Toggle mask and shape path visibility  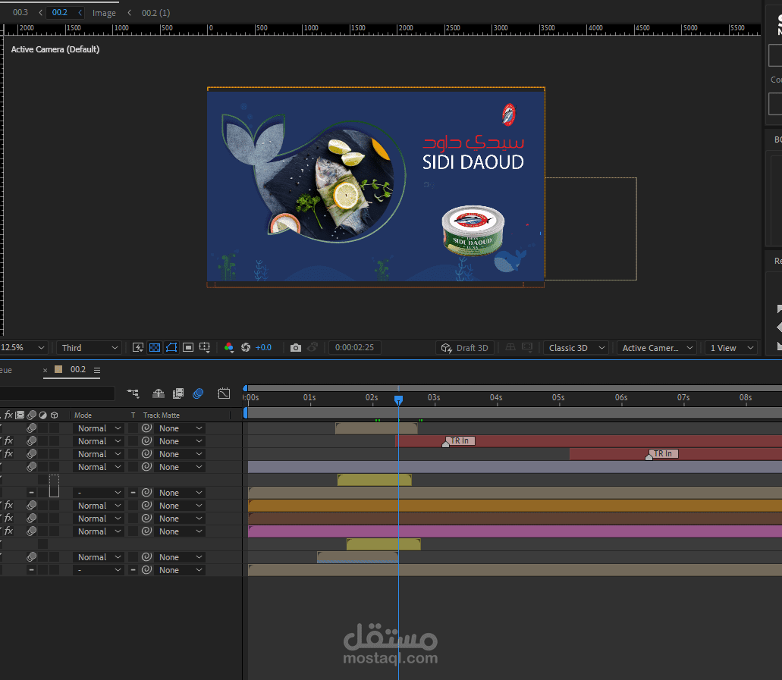[x=171, y=347]
